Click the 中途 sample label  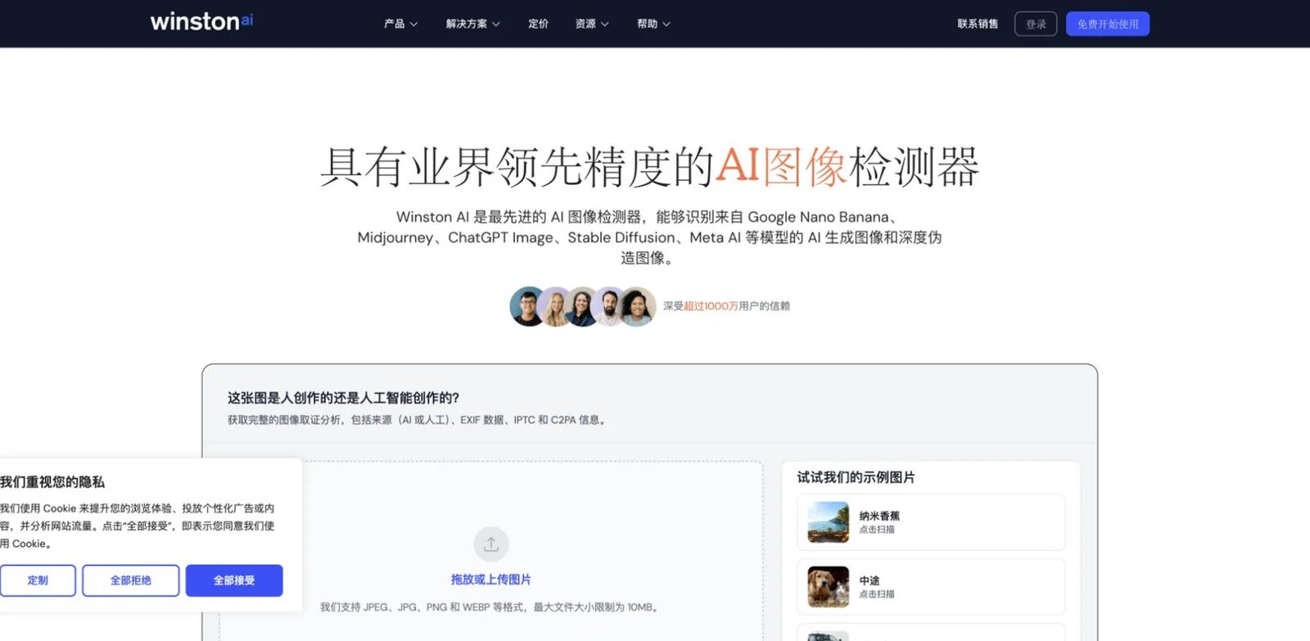tap(870, 580)
